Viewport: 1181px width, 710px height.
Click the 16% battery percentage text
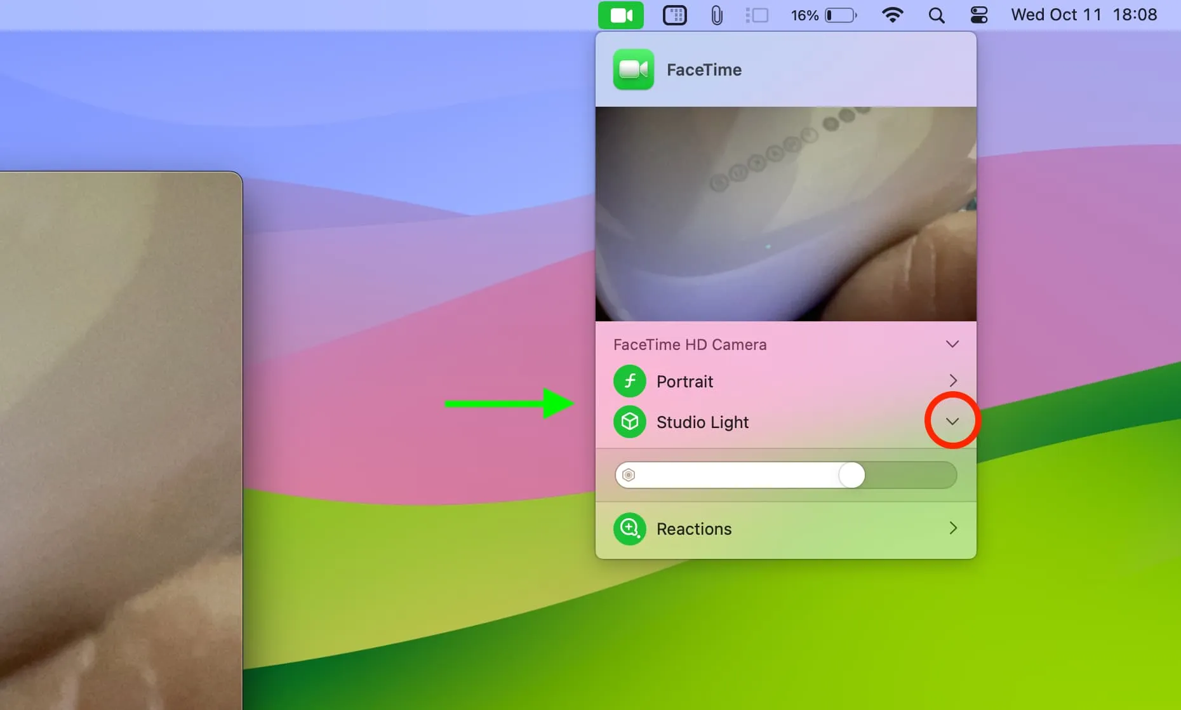click(804, 15)
